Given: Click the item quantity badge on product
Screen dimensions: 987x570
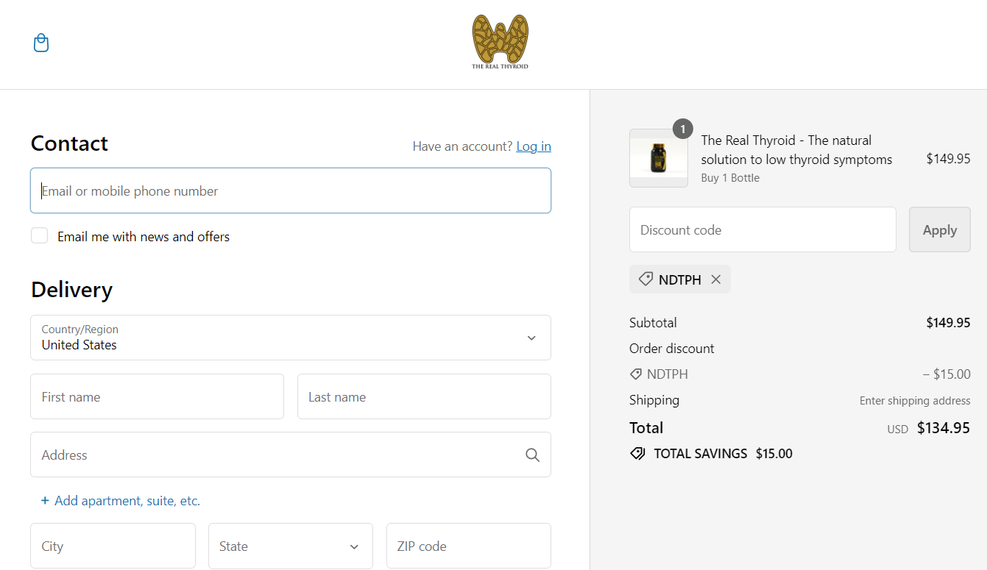Looking at the screenshot, I should (x=682, y=129).
